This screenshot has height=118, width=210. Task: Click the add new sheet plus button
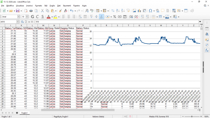pyautogui.click(x=17, y=113)
